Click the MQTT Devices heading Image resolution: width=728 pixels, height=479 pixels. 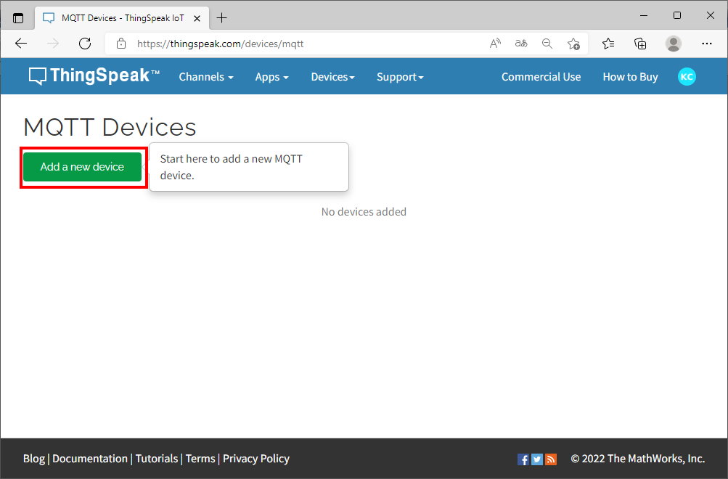110,127
